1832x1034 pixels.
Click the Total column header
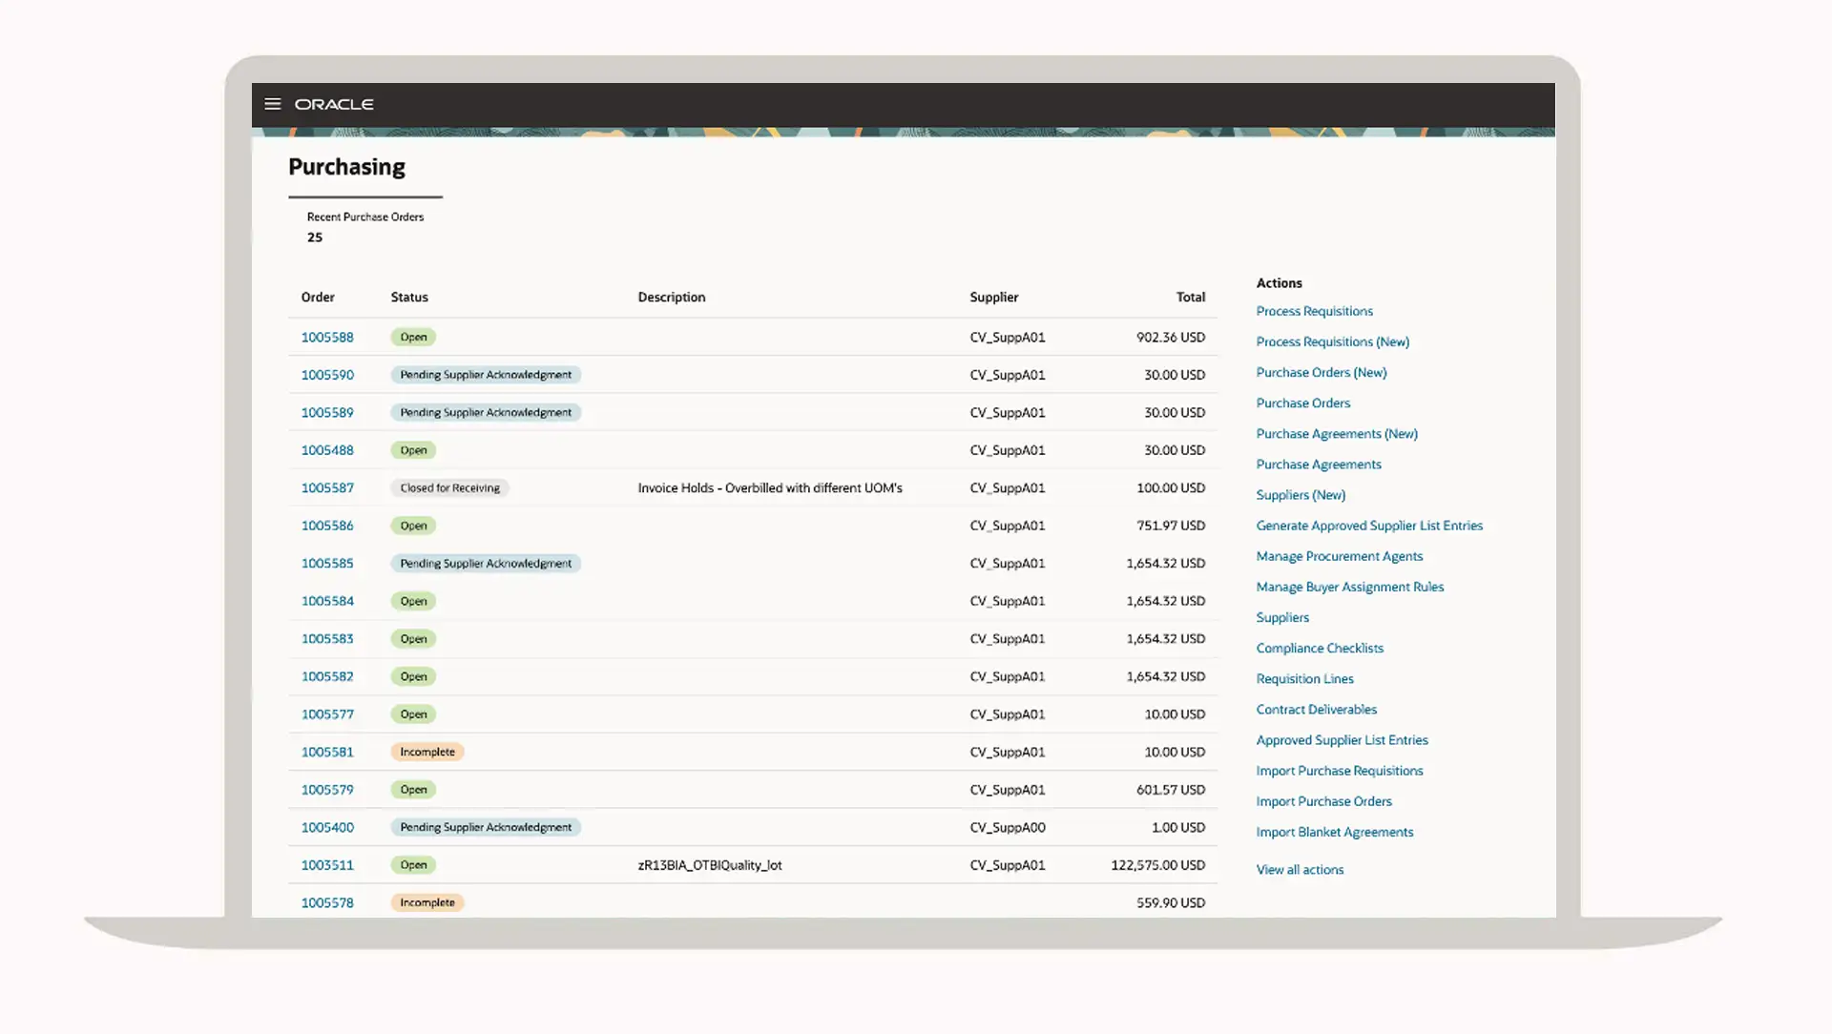pos(1190,297)
